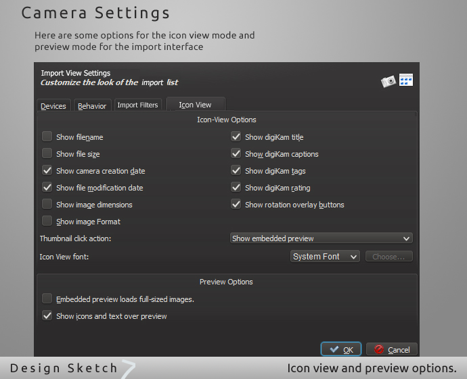This screenshot has height=379, width=467.
Task: Select the Import Filters tab
Action: pyautogui.click(x=137, y=105)
